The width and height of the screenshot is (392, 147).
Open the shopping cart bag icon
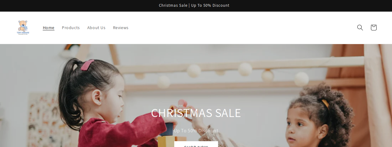tap(374, 28)
